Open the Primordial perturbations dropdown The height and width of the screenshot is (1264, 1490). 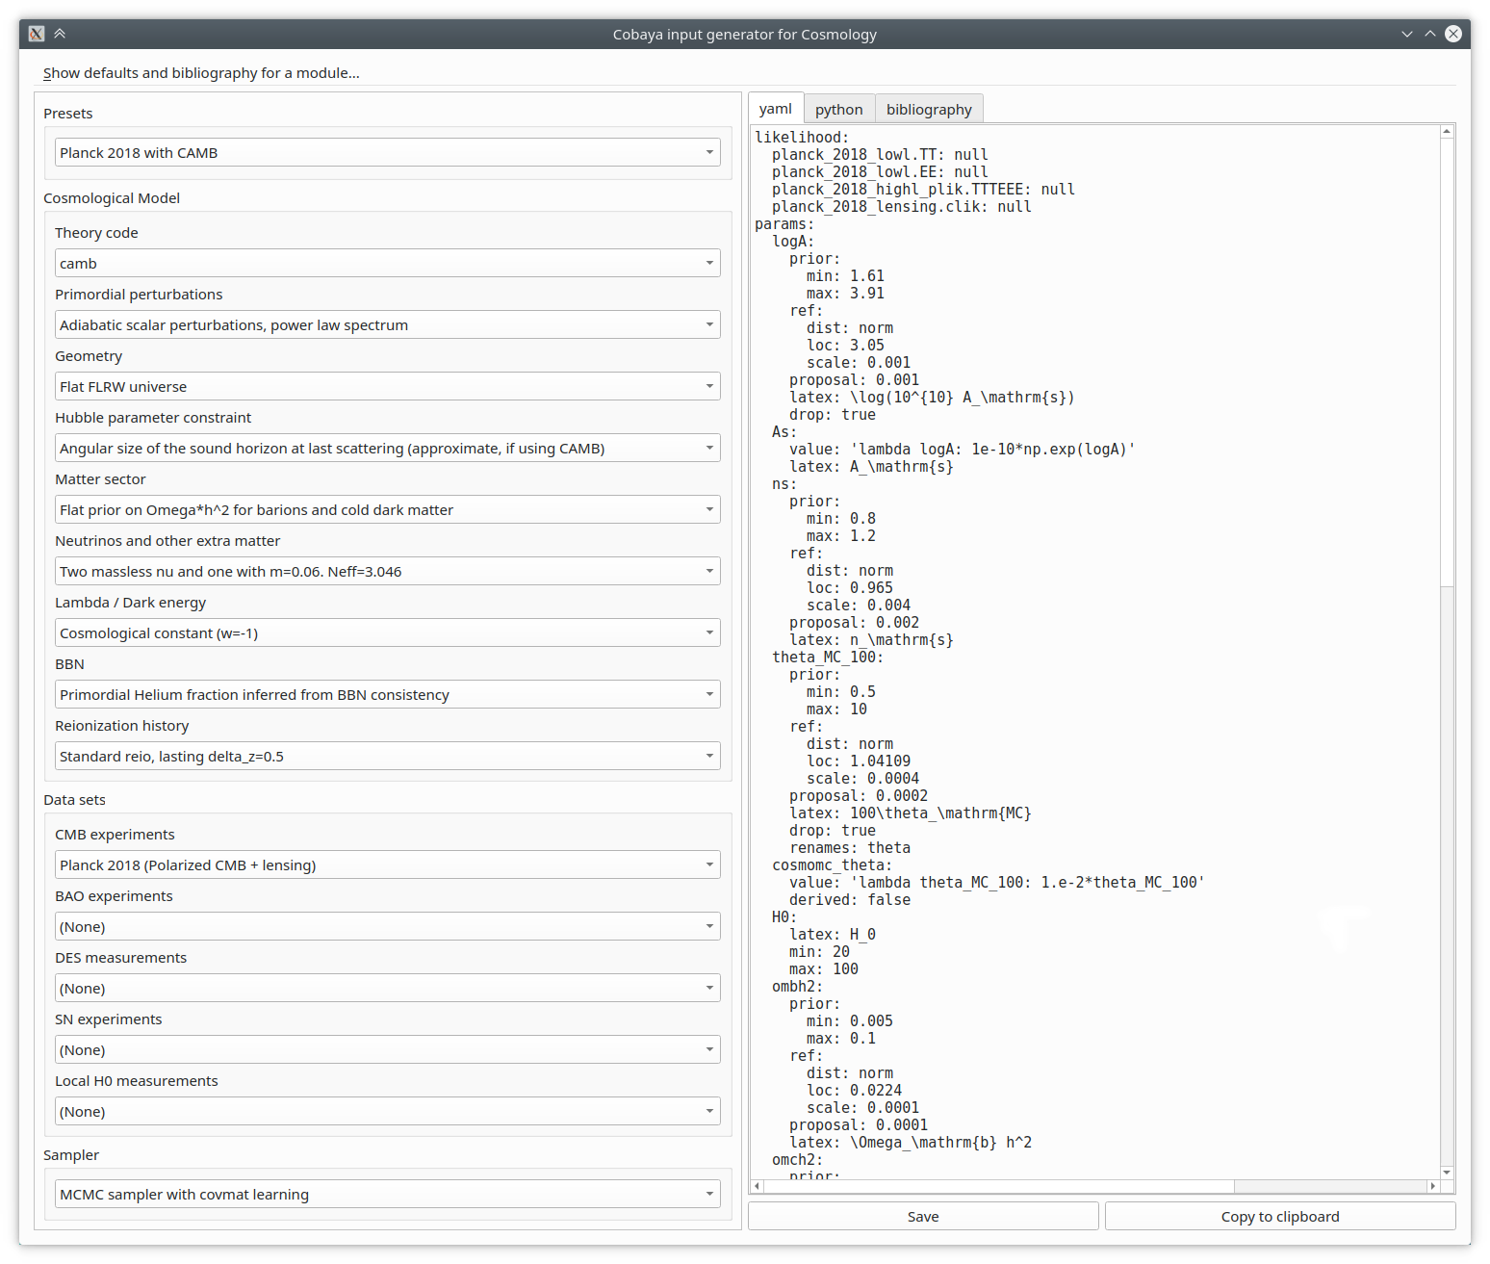pyautogui.click(x=387, y=324)
